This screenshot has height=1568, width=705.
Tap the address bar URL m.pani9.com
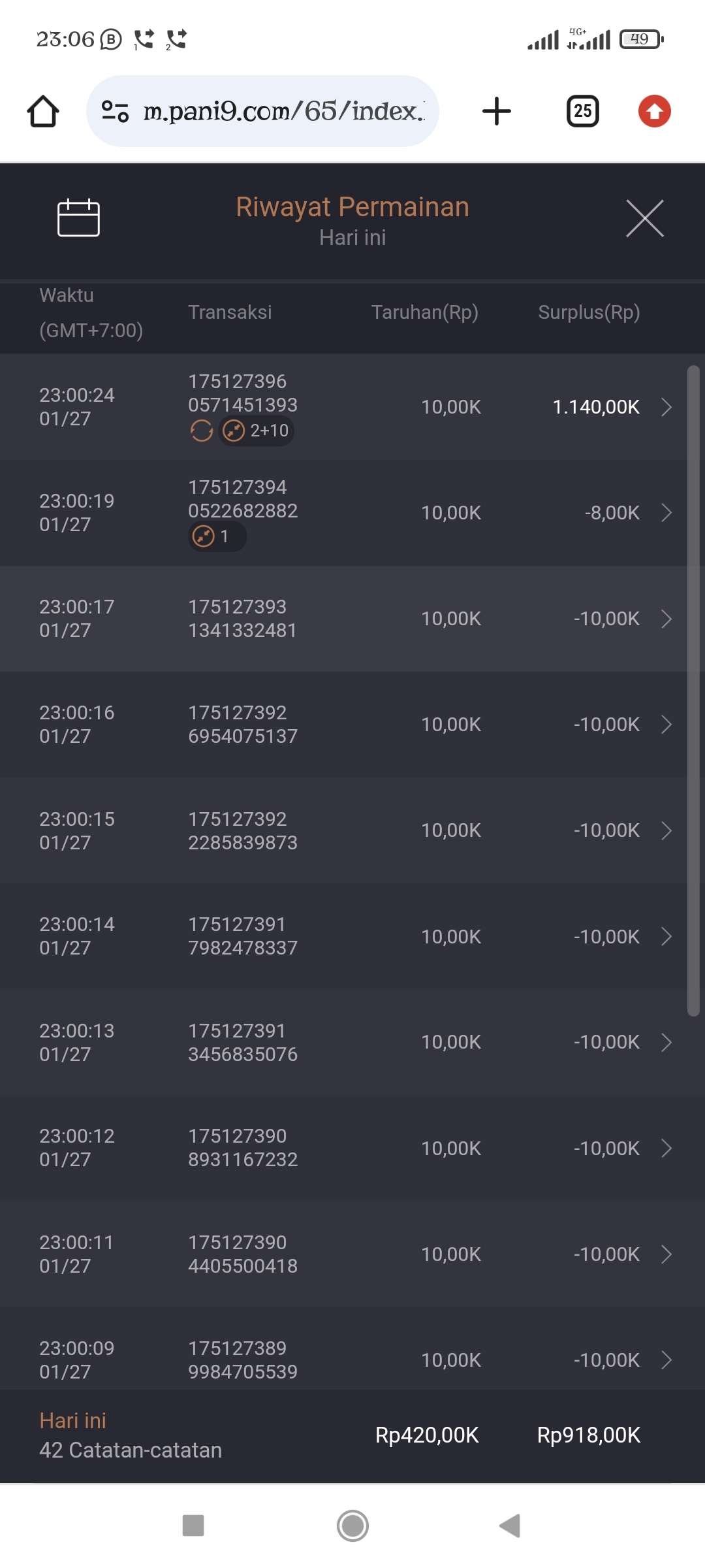click(x=284, y=111)
